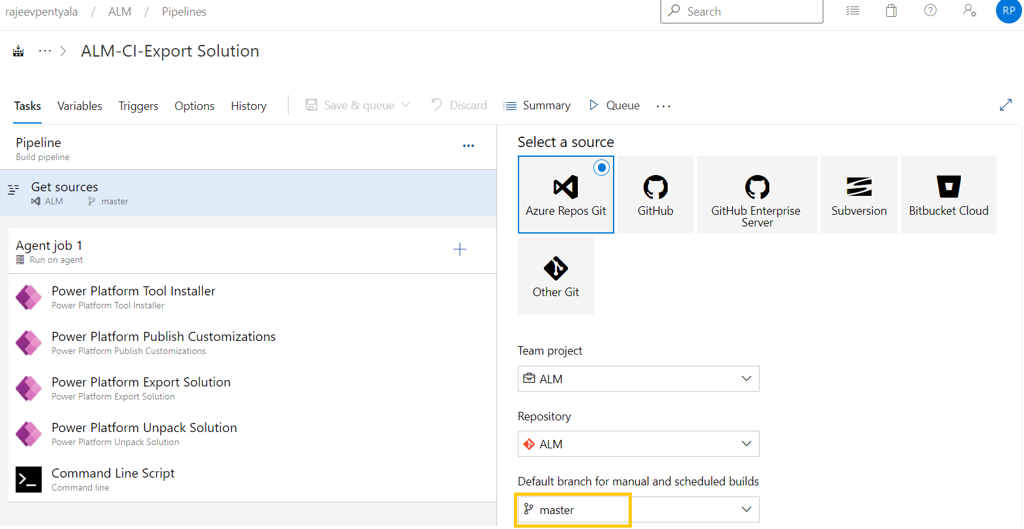Click the Command Line Script terminal icon

pos(29,480)
